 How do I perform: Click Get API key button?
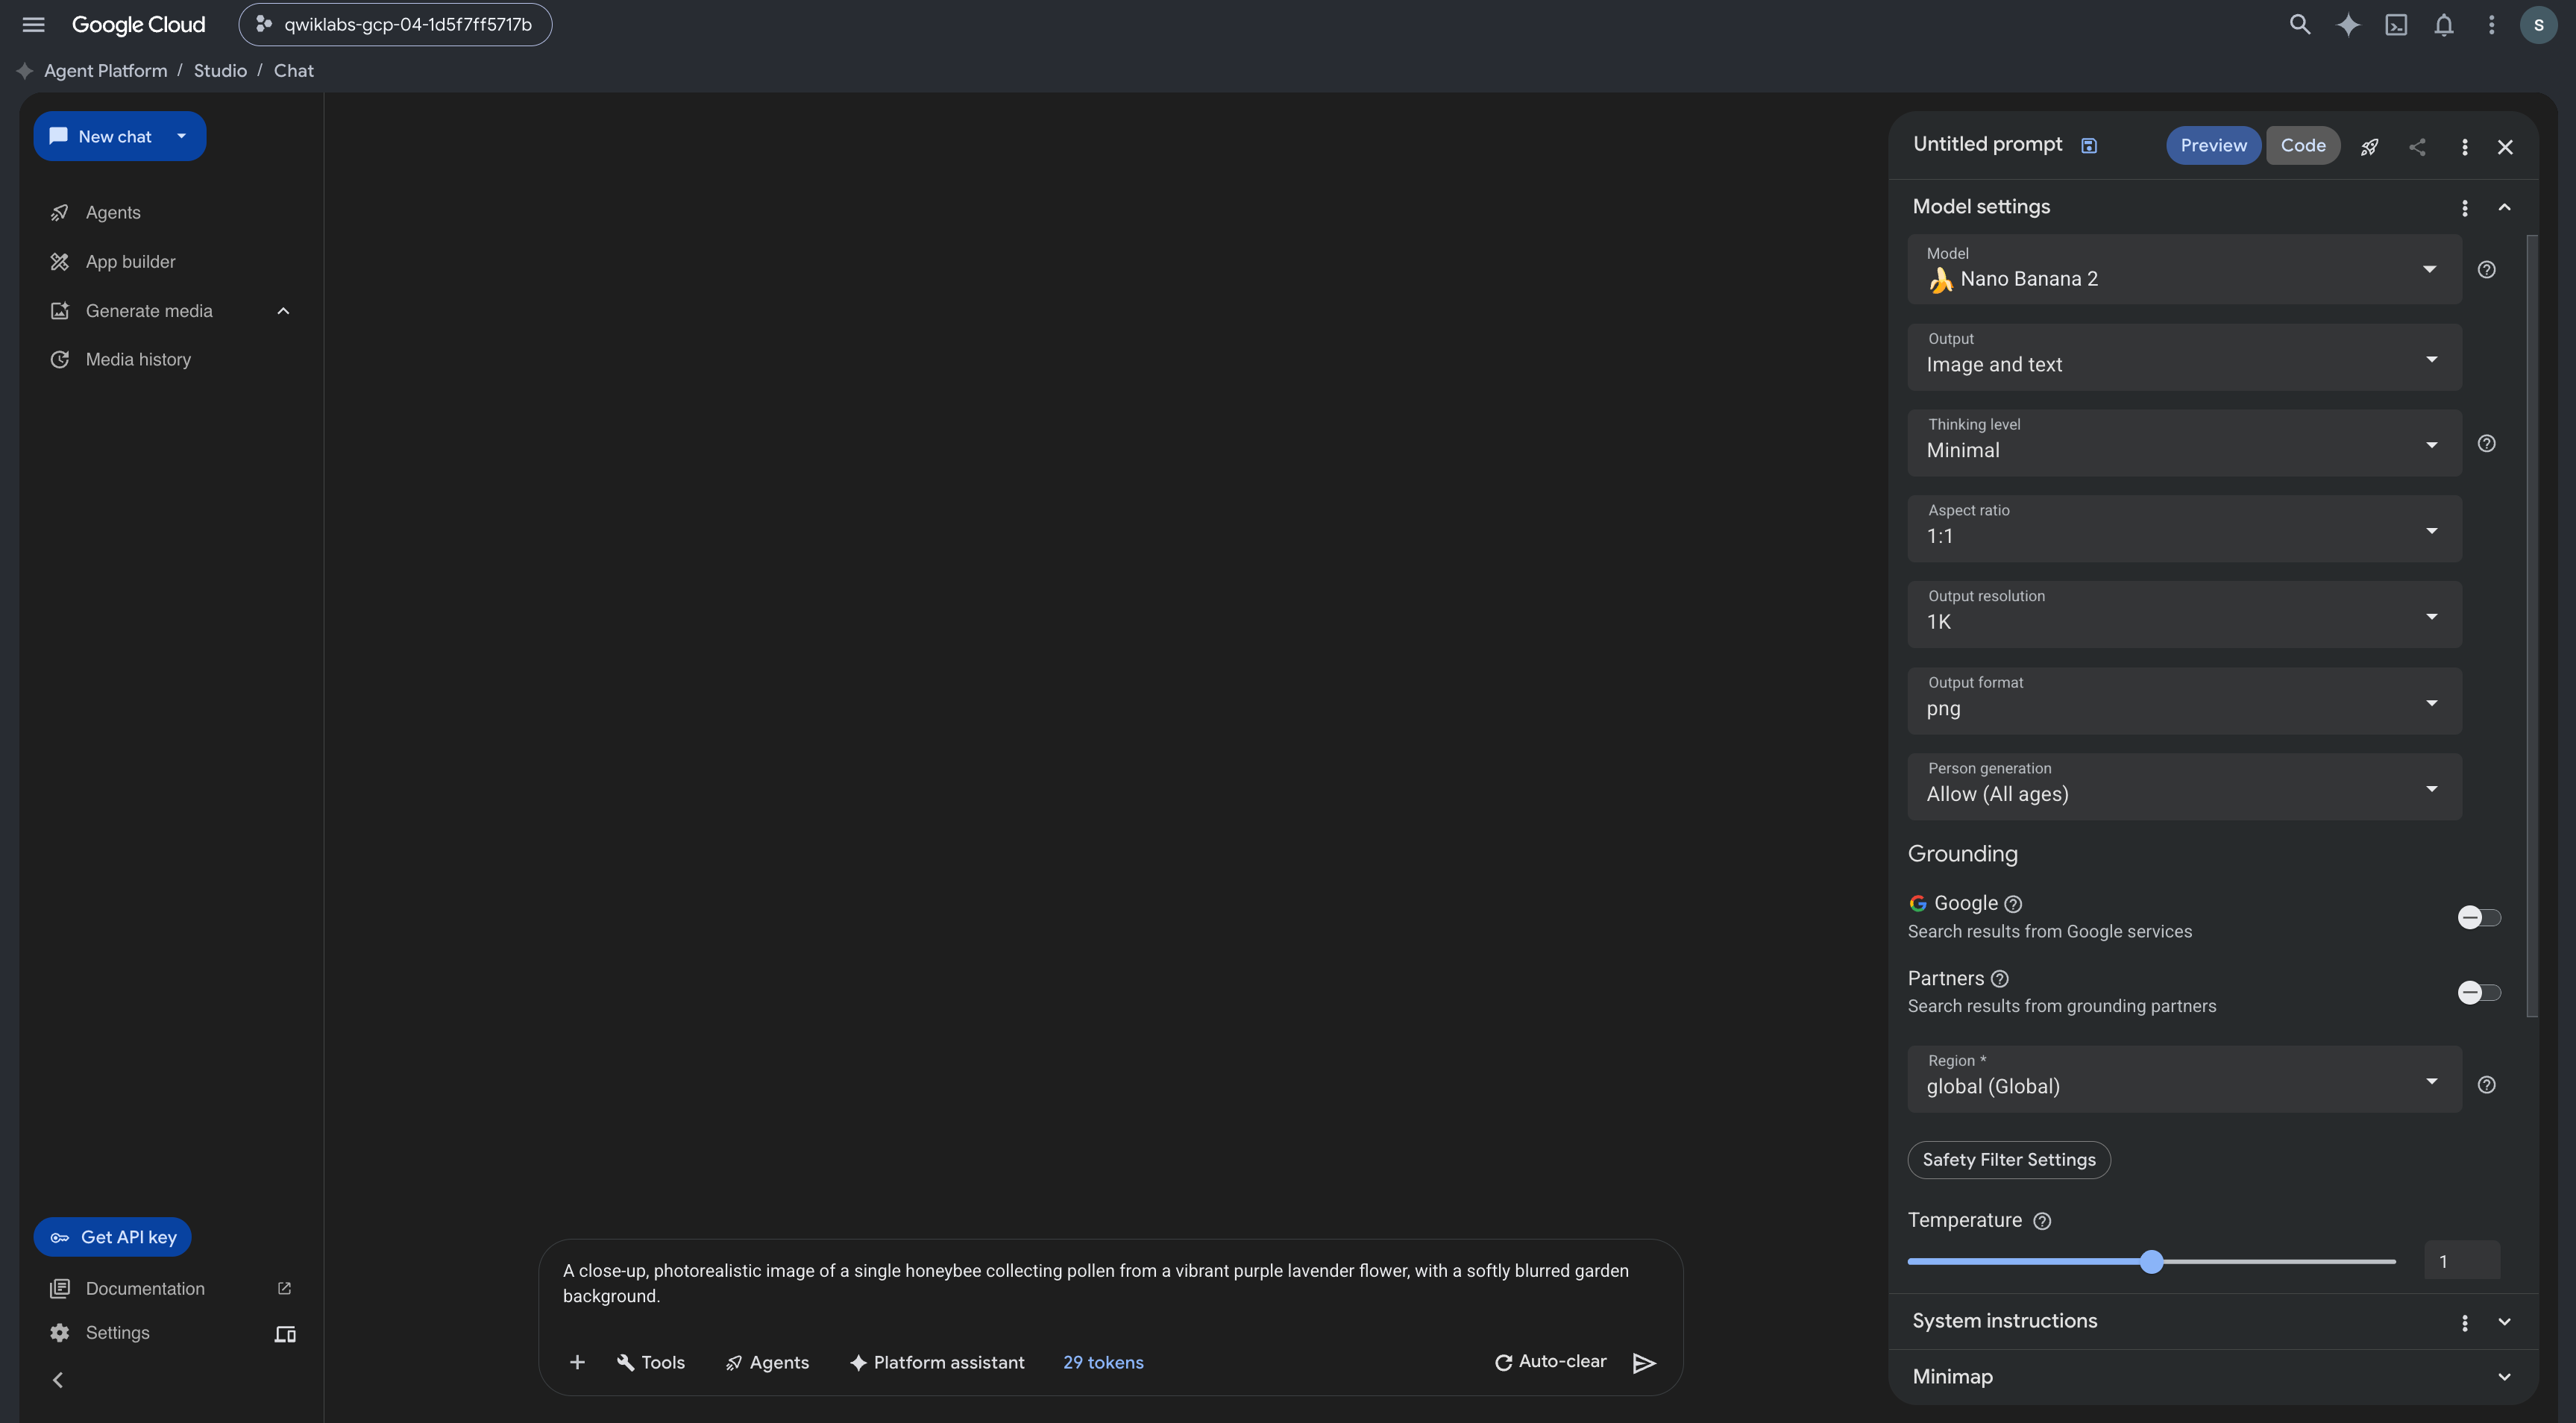[113, 1237]
